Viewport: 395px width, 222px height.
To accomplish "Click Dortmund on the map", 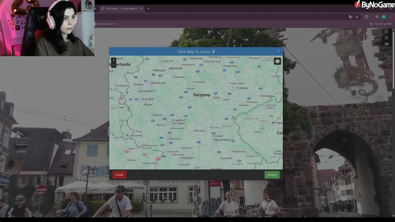I will (157, 83).
